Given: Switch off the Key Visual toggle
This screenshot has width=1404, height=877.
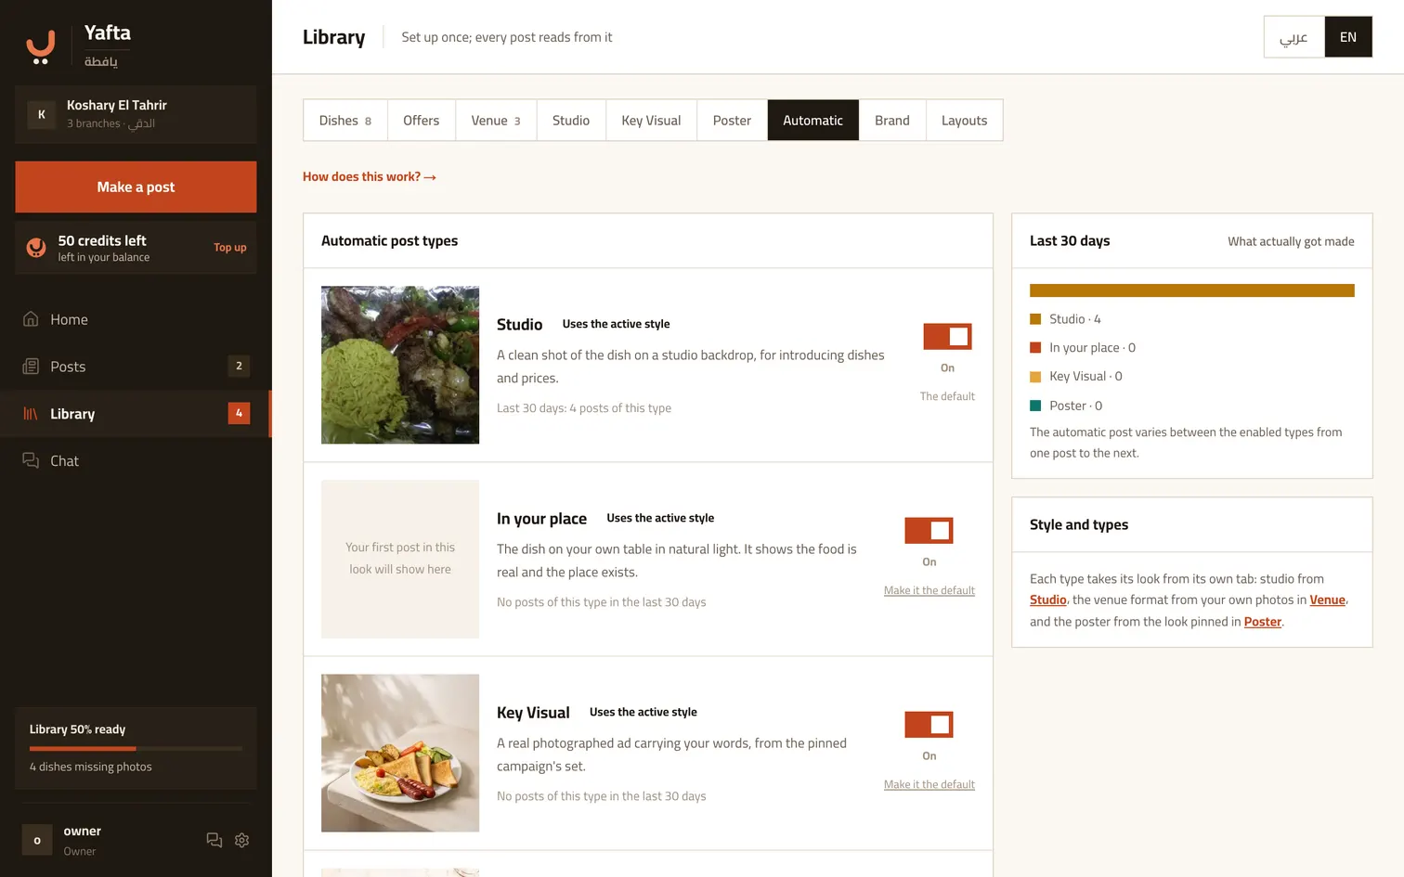Looking at the screenshot, I should point(929,724).
